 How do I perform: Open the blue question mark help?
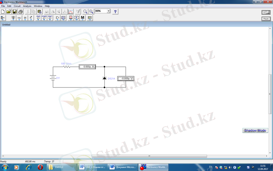[x=115, y=12]
